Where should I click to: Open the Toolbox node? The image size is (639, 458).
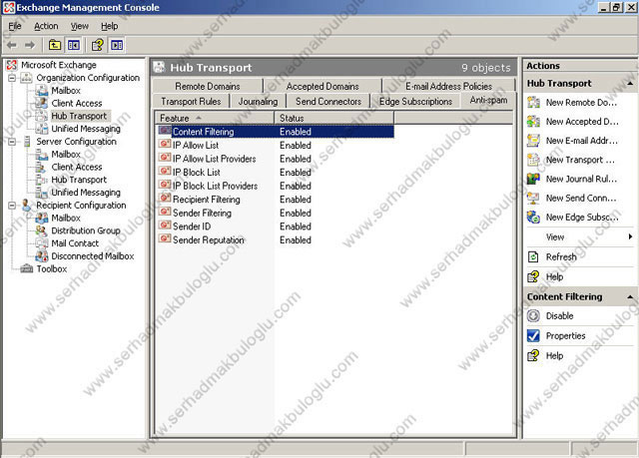pos(51,268)
